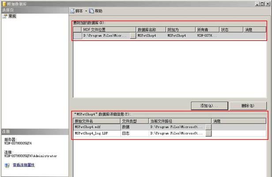The image size is (272, 177).
Task: Maximize the 附加数据库 dialog window
Action: click(262, 4)
